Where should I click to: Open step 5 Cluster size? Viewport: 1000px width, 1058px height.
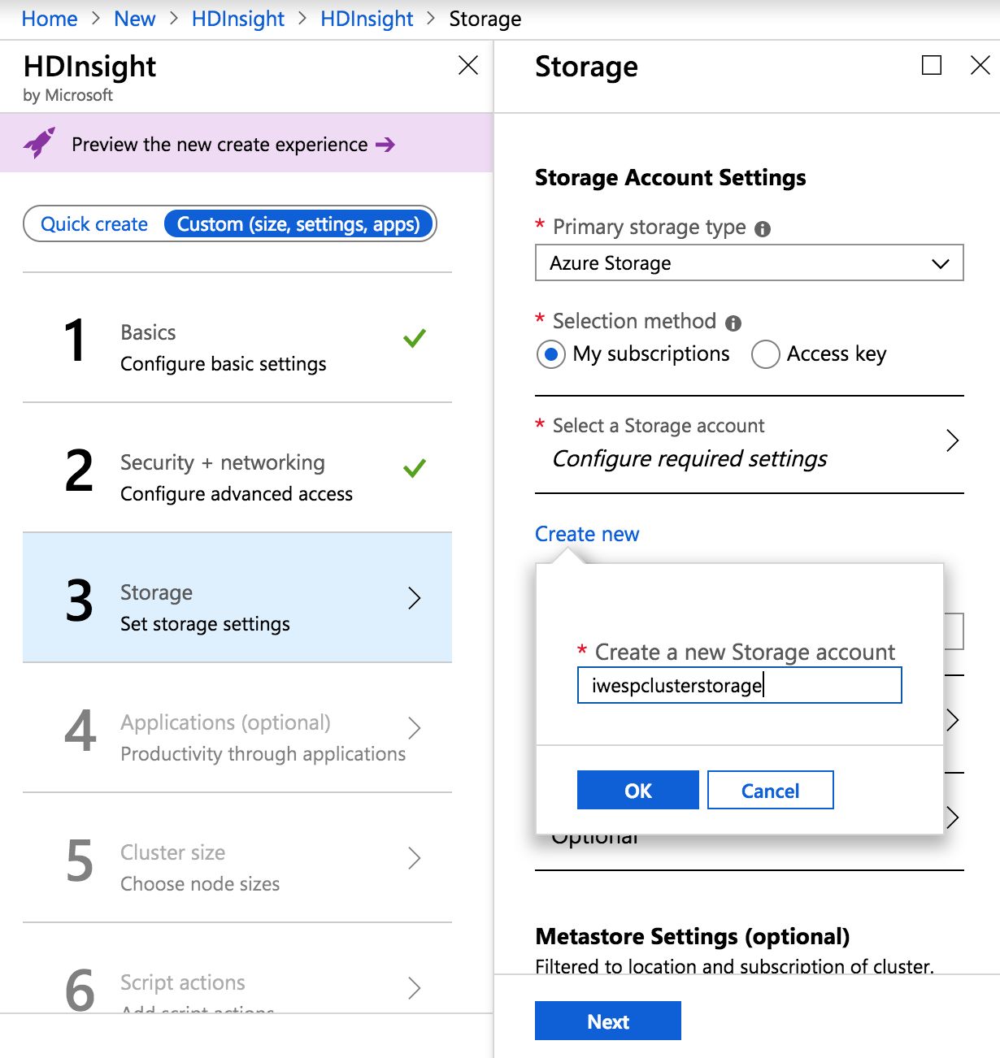pyautogui.click(x=237, y=857)
